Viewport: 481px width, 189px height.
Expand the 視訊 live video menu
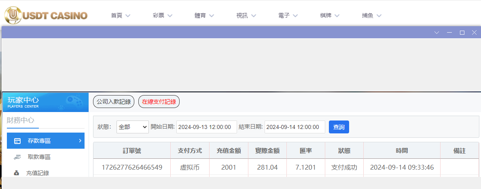tap(246, 16)
